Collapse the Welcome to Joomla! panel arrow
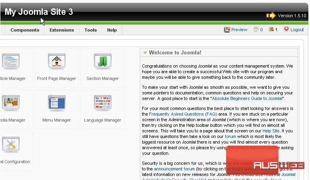 click(x=145, y=53)
